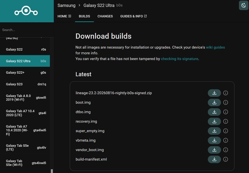249x173 pixels.
Task: Select Galaxy S23 dm1q device
Action: 25,84
